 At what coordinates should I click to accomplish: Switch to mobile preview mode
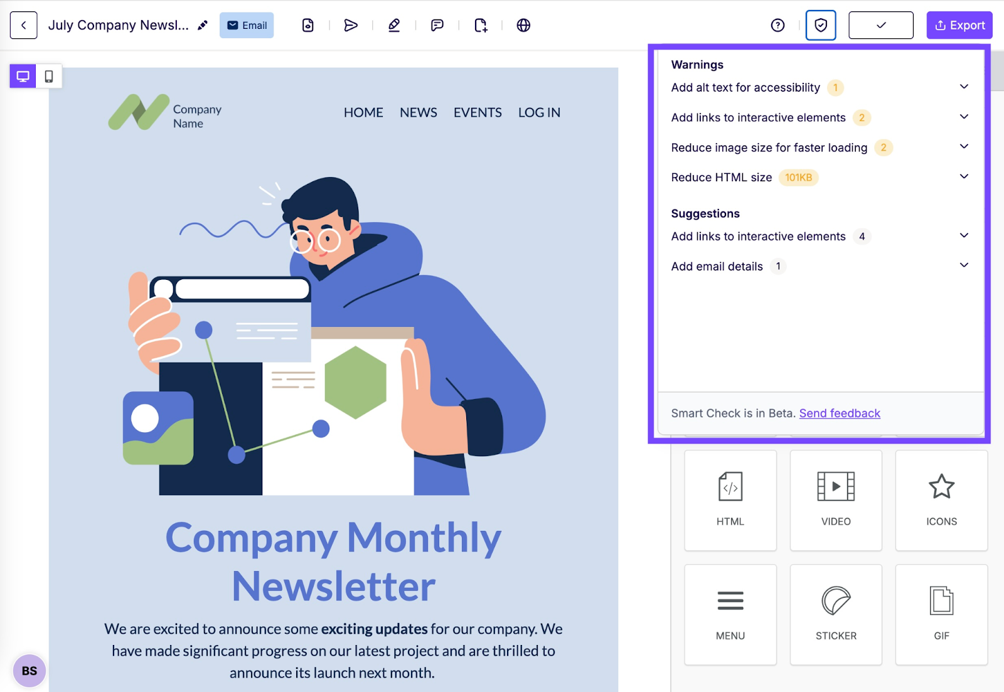click(49, 77)
